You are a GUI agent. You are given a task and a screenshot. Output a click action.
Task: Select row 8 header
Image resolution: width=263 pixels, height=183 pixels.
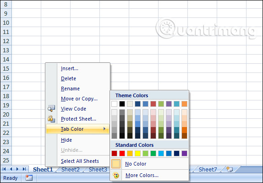[x=6, y=4]
